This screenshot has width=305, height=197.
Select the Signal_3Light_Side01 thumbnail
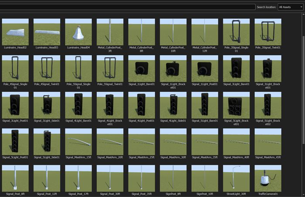[47, 105]
